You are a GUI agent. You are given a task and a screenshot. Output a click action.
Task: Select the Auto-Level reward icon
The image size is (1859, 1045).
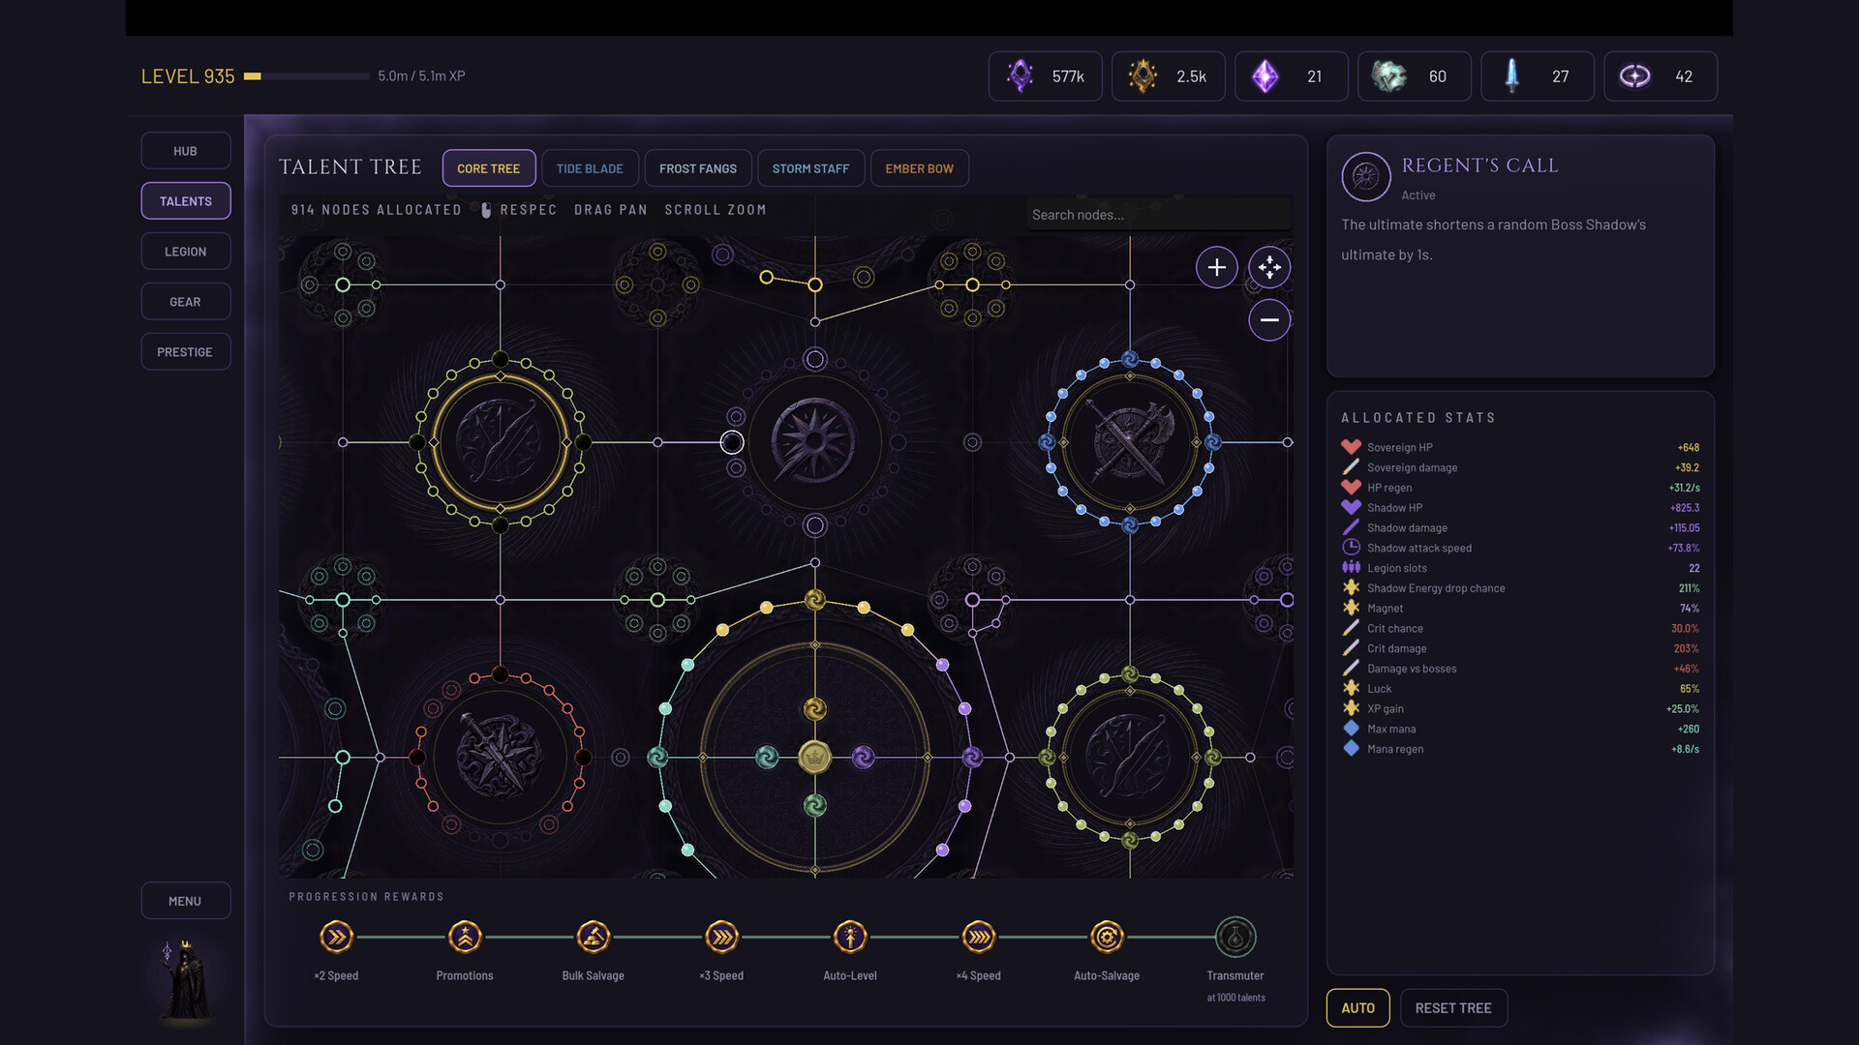point(850,937)
